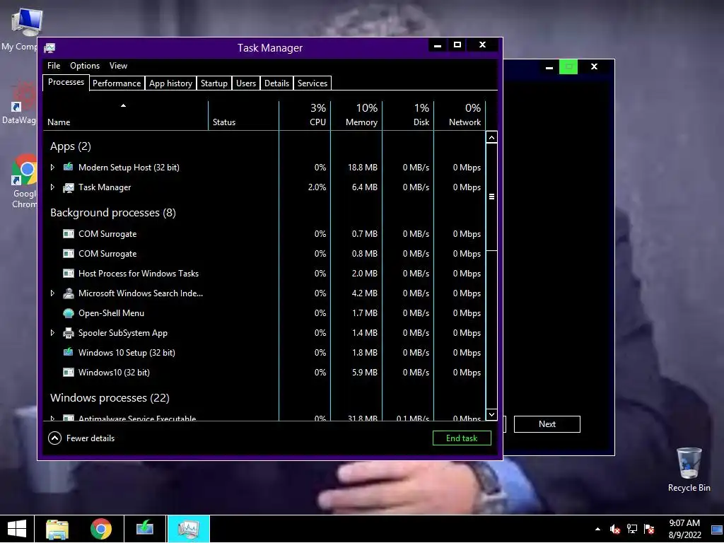This screenshot has height=543, width=724.
Task: Switch to the setup installer taskbar icon
Action: [x=144, y=529]
